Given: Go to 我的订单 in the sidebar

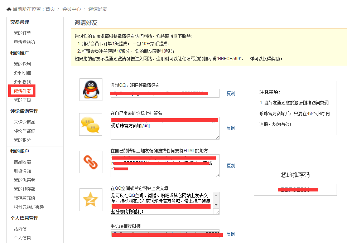Looking at the screenshot, I should click(x=22, y=33).
